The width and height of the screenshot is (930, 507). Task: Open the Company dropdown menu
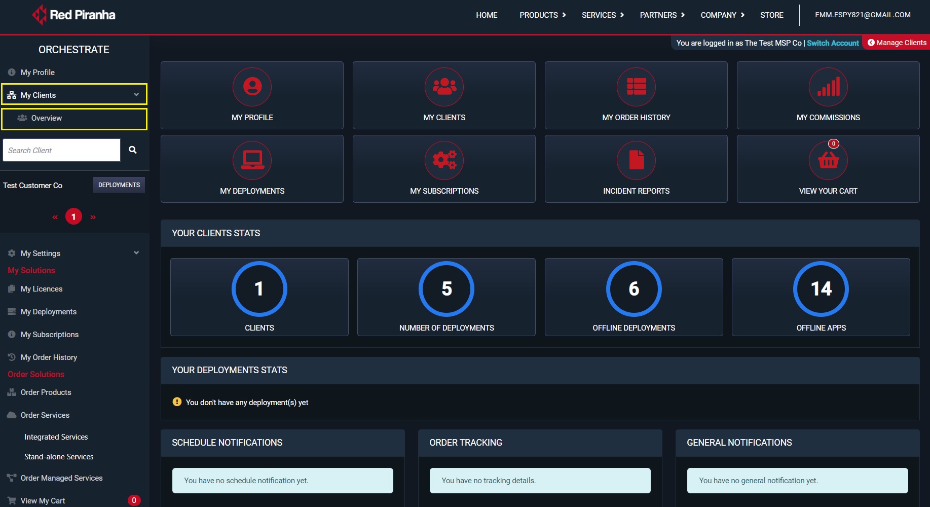point(722,15)
